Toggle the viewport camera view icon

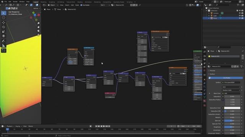(x=38, y=31)
